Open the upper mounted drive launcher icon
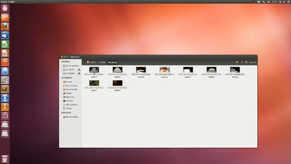 (x=5, y=125)
